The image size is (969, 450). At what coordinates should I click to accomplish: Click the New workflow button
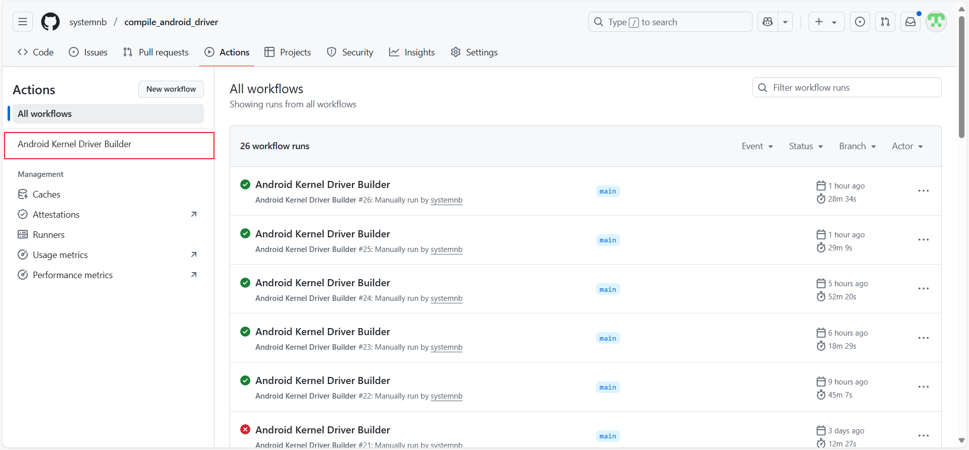coord(171,89)
